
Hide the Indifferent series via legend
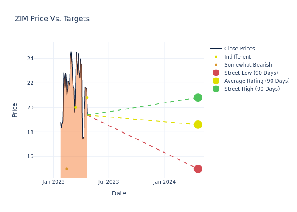(237, 57)
